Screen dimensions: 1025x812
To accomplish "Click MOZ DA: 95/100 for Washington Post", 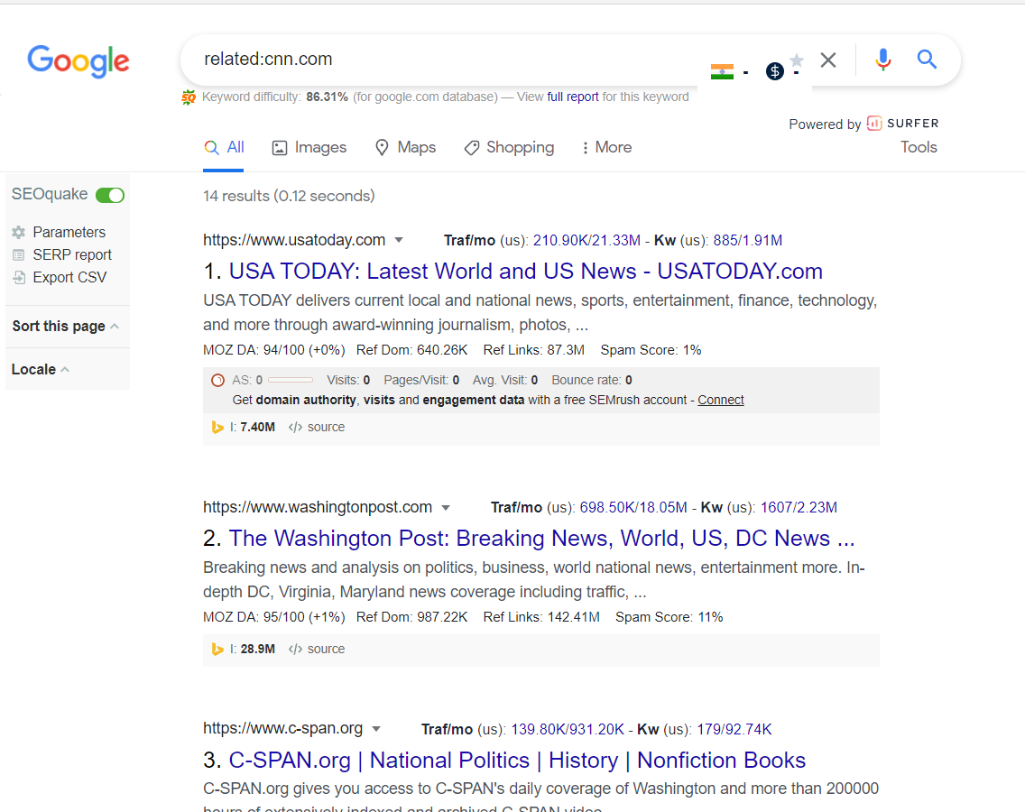I will click(x=274, y=617).
